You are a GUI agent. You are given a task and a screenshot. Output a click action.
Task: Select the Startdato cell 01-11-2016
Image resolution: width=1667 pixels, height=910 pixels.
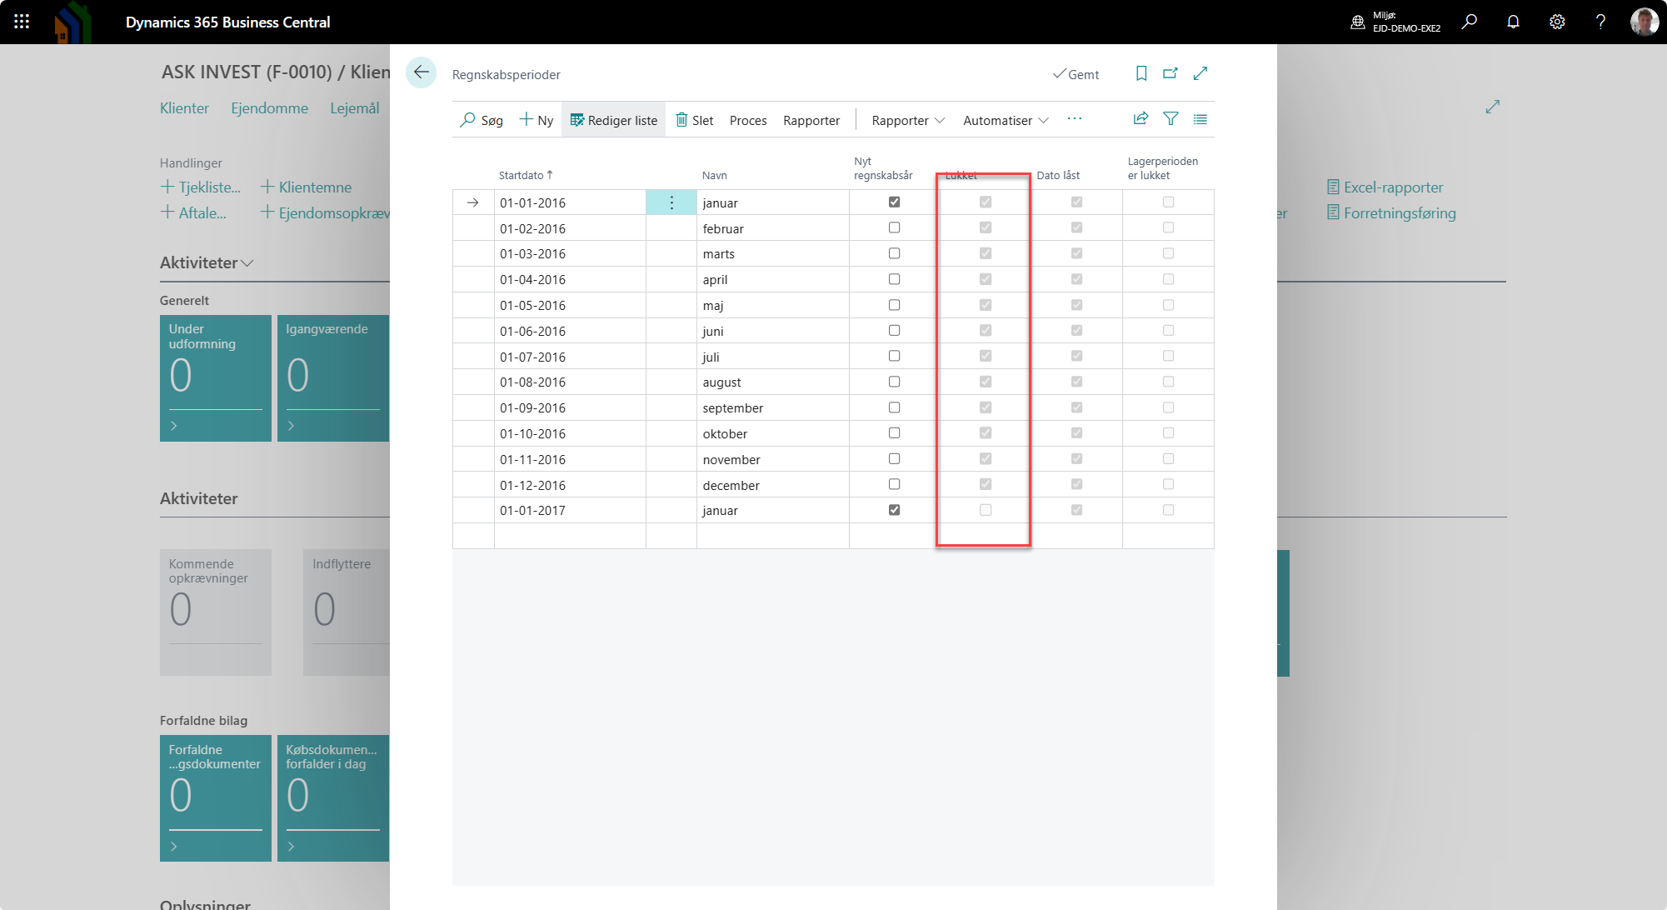[570, 459]
